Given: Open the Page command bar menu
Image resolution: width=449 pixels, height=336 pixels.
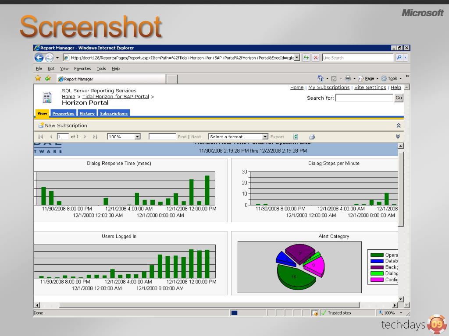Looking at the screenshot, I should coord(368,78).
